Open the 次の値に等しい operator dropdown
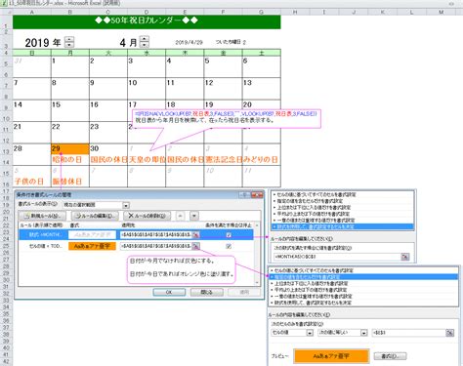This screenshot has height=366, width=463. (x=363, y=333)
